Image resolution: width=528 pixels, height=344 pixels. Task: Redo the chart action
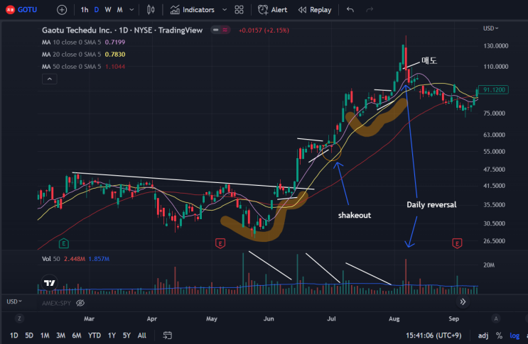tap(370, 10)
